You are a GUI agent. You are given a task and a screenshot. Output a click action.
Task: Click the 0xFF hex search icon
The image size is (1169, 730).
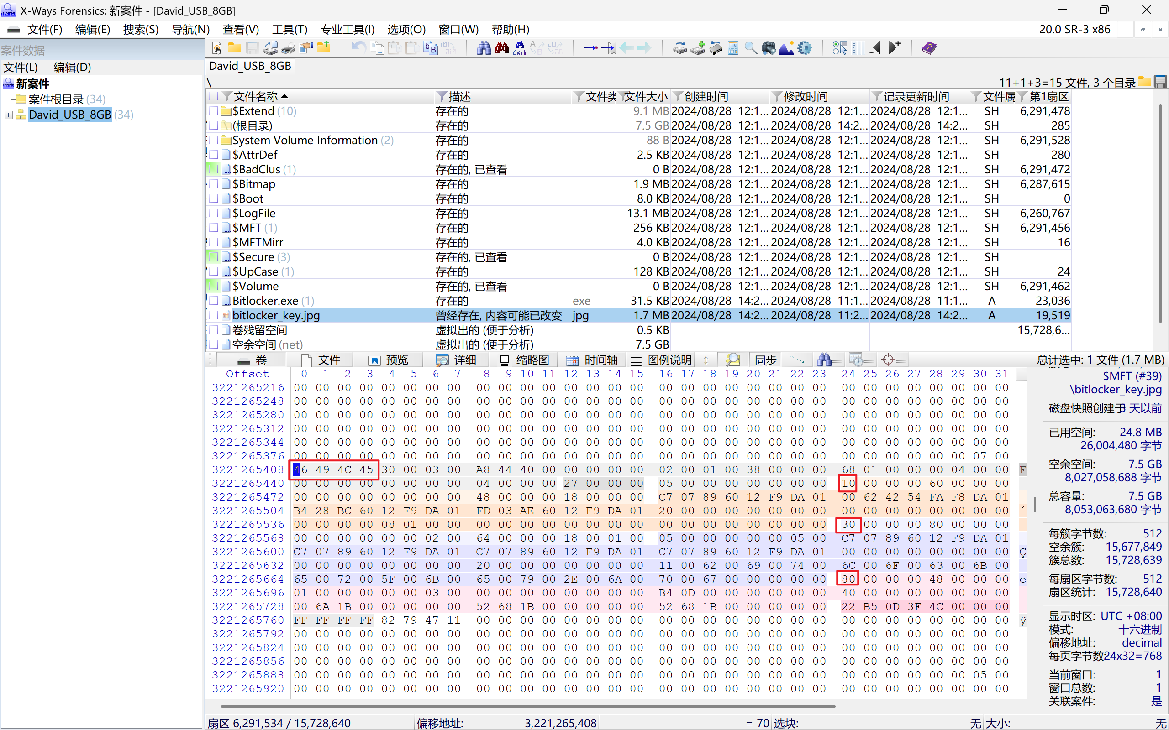pyautogui.click(x=520, y=48)
